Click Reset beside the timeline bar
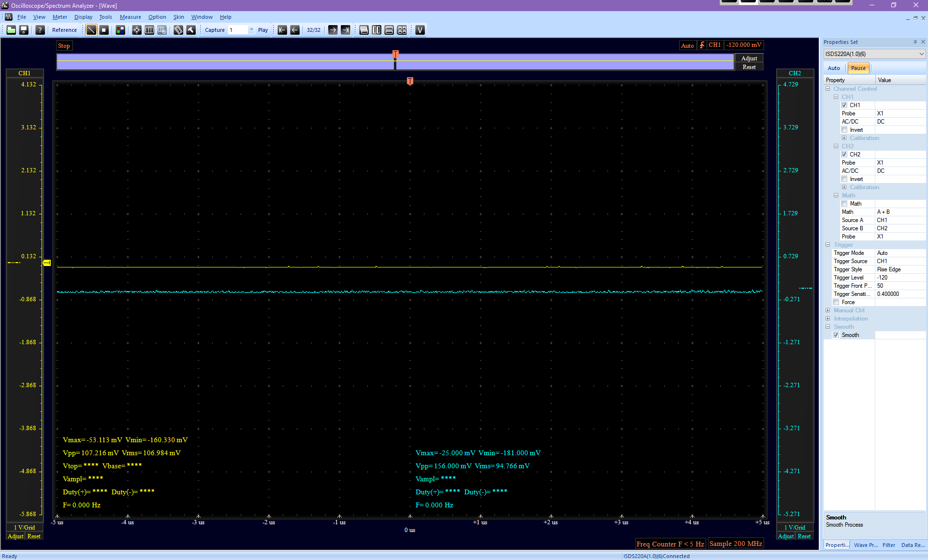928x560 pixels. [x=749, y=67]
